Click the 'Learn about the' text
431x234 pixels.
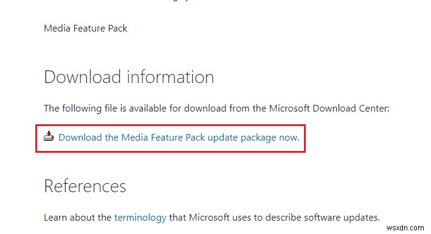78,218
